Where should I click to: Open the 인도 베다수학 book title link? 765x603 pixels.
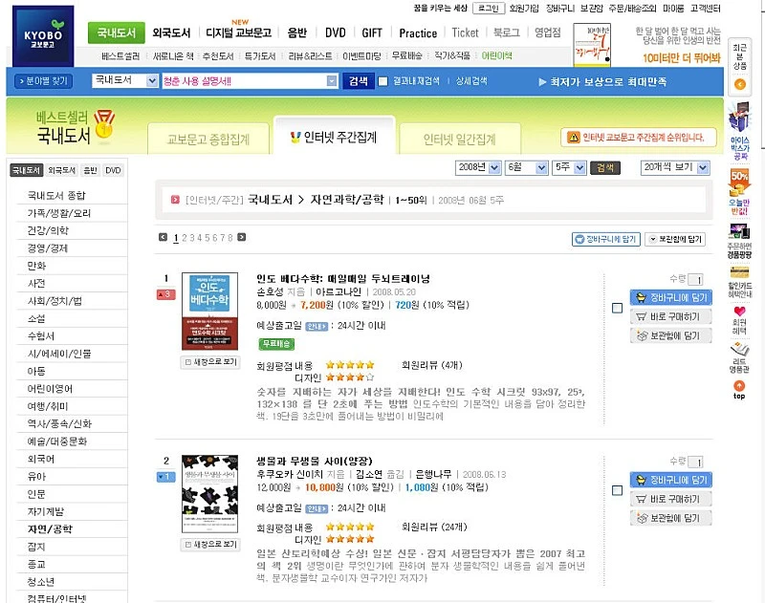pyautogui.click(x=343, y=279)
